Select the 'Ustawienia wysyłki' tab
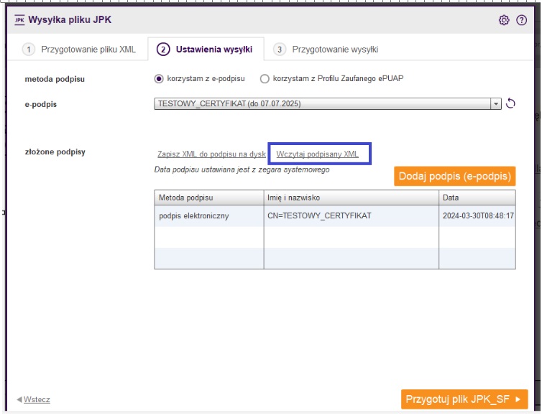The height and width of the screenshot is (418, 542). coord(206,50)
